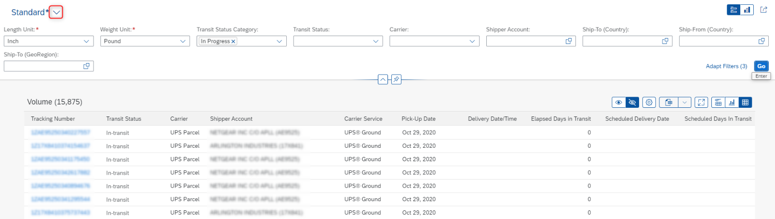Image resolution: width=775 pixels, height=219 pixels.
Task: Click the export to spreadsheet icon
Action: point(668,102)
